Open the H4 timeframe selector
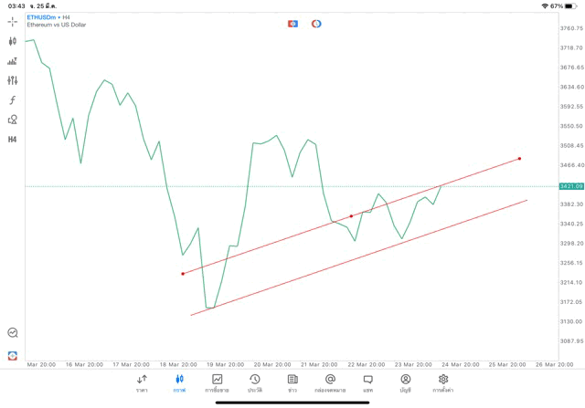The image size is (585, 408). [x=13, y=140]
